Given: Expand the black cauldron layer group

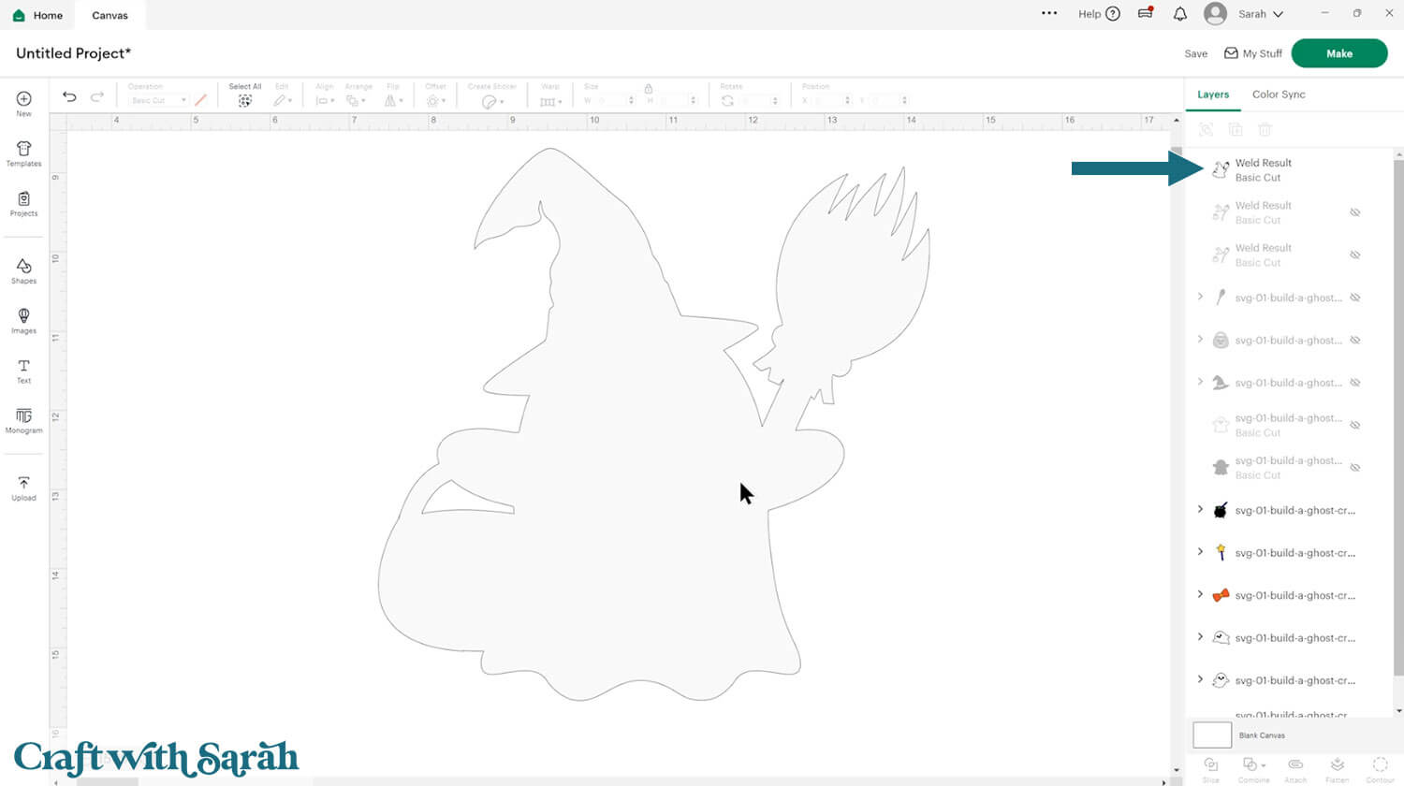Looking at the screenshot, I should [1200, 510].
